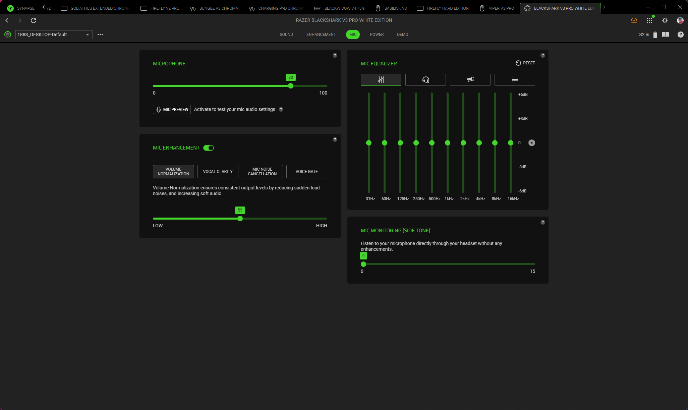The height and width of the screenshot is (410, 688).
Task: Select the megaphone broadcast equalizer preset
Action: (470, 80)
